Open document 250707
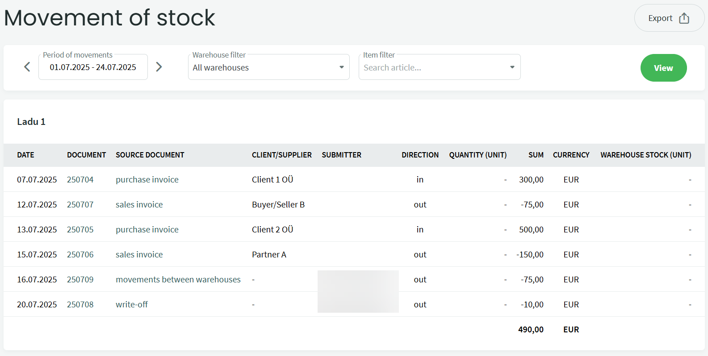The height and width of the screenshot is (356, 708). click(80, 205)
